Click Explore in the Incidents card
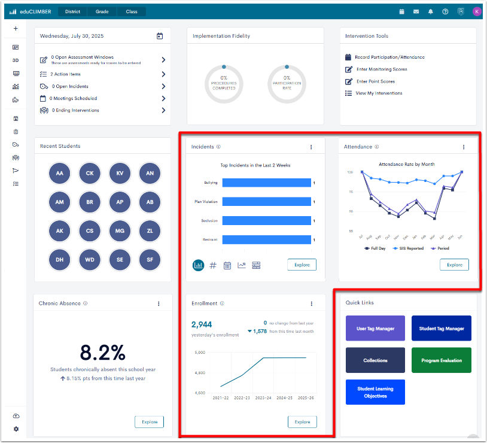 [x=302, y=265]
